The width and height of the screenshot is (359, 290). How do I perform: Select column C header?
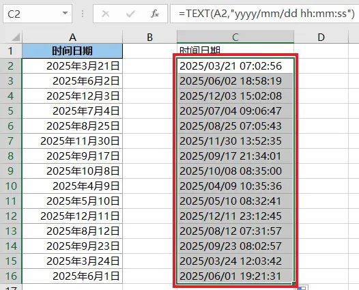click(x=235, y=37)
